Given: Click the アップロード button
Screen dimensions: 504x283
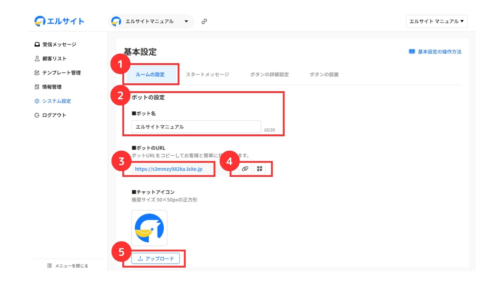Looking at the screenshot, I should tap(156, 259).
